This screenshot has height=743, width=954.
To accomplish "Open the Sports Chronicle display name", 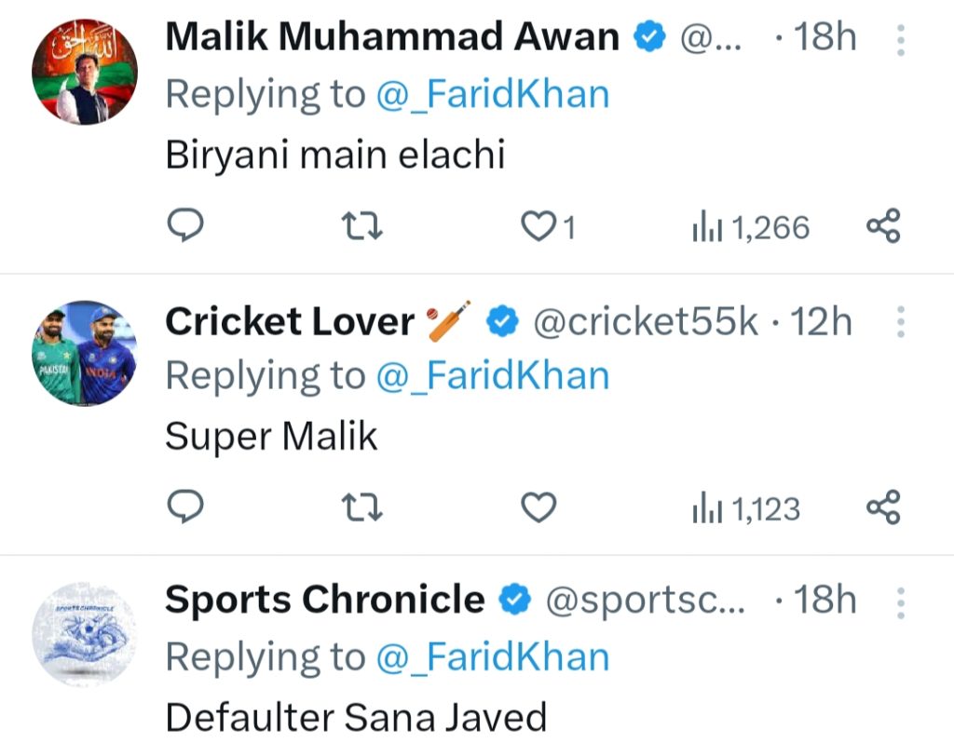I will [x=324, y=601].
